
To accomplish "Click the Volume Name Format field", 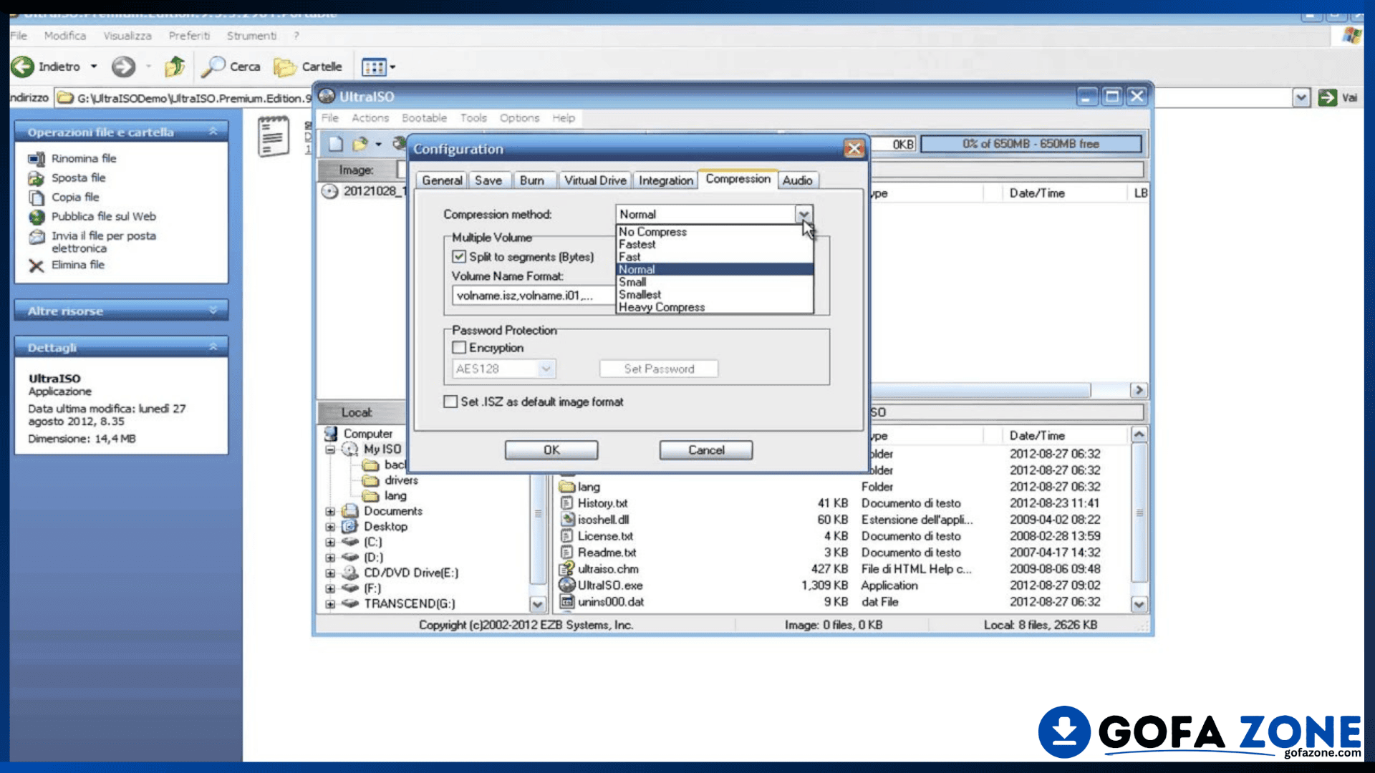I will coord(534,296).
